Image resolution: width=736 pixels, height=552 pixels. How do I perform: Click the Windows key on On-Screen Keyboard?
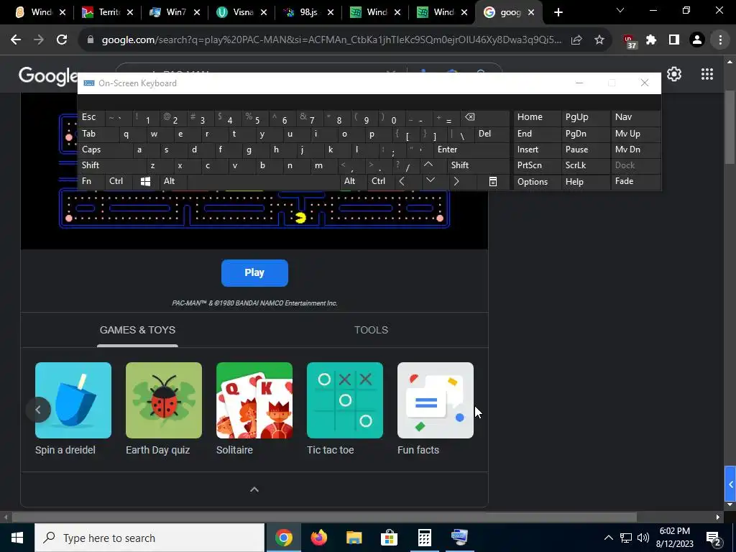[145, 181]
